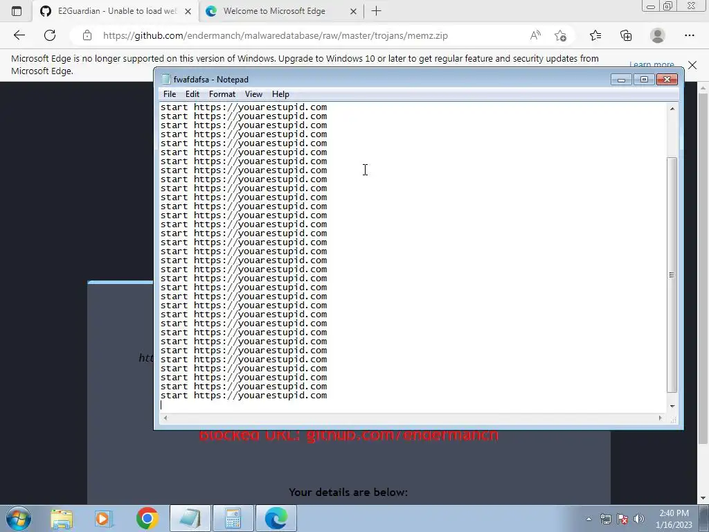Open Action Center flag icon
Screen dimensions: 709x532
pos(622,519)
